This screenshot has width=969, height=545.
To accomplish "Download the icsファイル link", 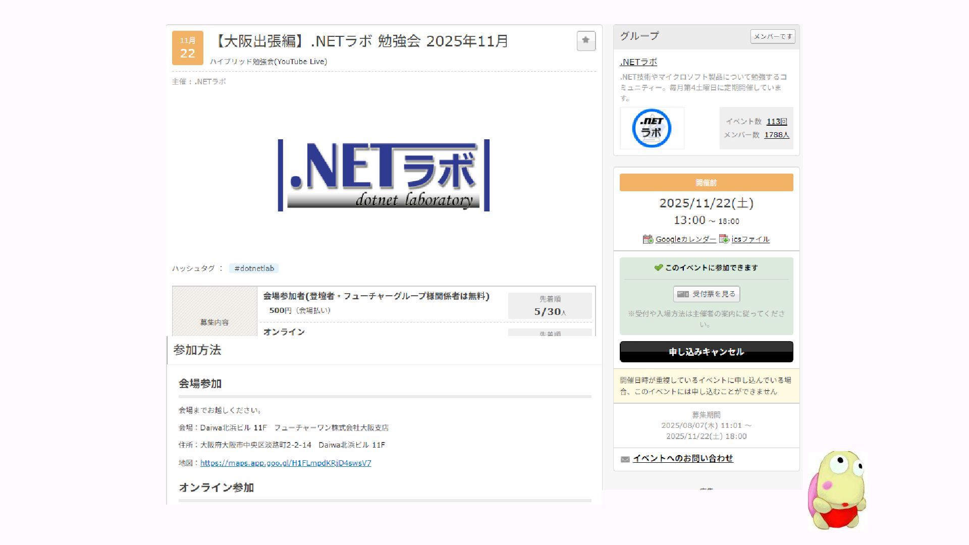I will tap(750, 239).
